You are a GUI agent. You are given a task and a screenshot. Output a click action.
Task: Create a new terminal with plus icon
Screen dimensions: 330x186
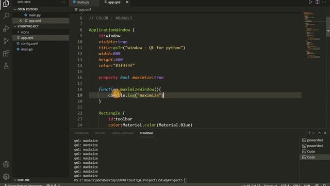point(309,133)
